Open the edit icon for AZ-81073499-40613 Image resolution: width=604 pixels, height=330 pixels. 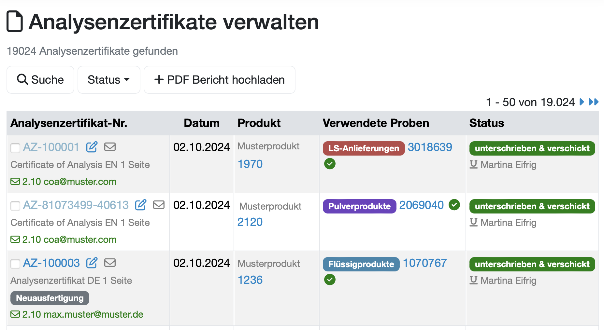coord(140,205)
